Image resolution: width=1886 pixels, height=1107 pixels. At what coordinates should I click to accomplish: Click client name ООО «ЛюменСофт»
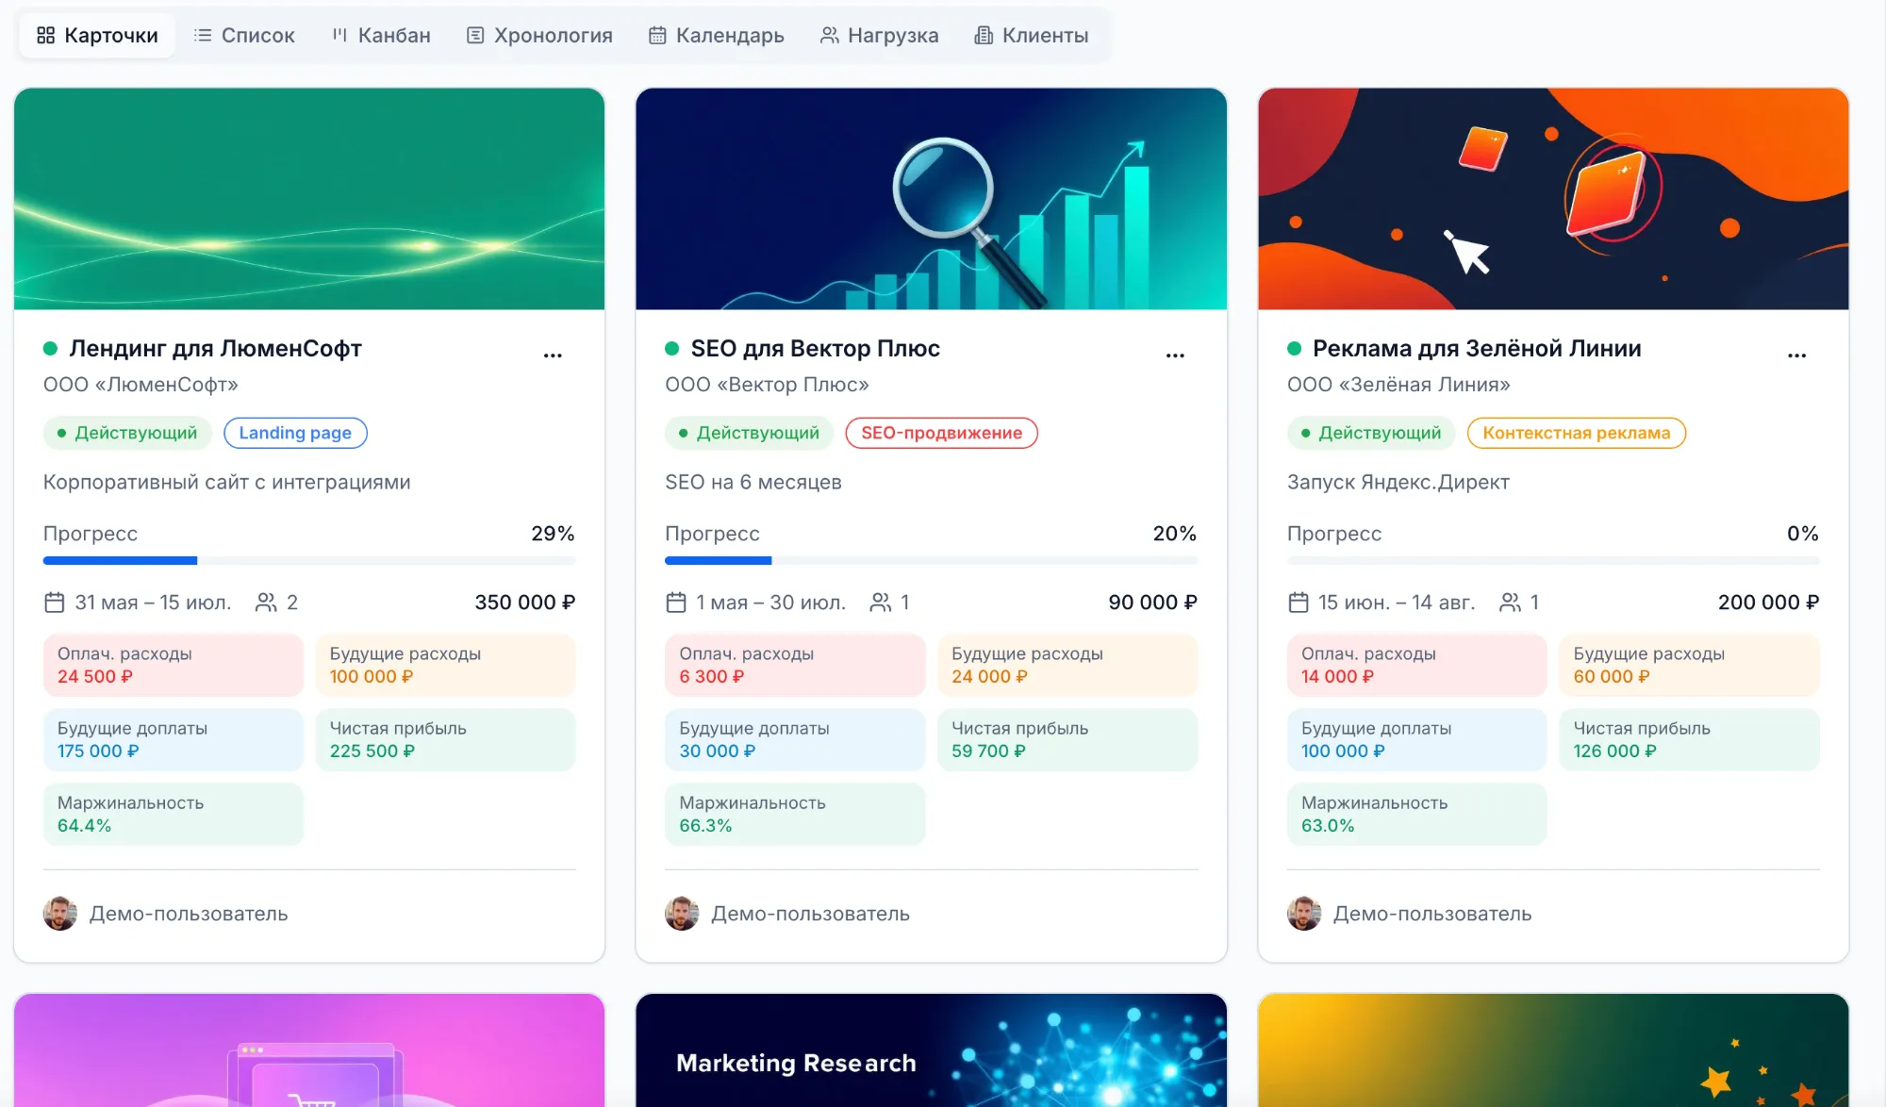pyautogui.click(x=141, y=385)
